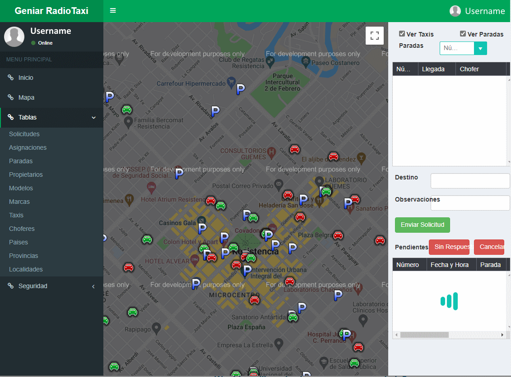
Task: Uncheck the Ver Taxis checkbox
Action: point(402,33)
